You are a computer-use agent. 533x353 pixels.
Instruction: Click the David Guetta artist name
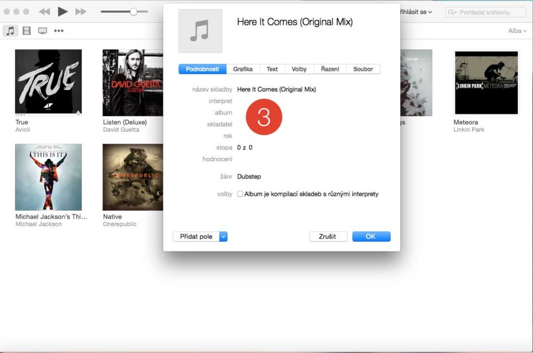(x=121, y=130)
